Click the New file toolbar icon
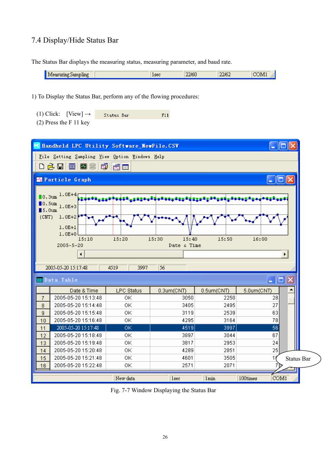 [42, 166]
